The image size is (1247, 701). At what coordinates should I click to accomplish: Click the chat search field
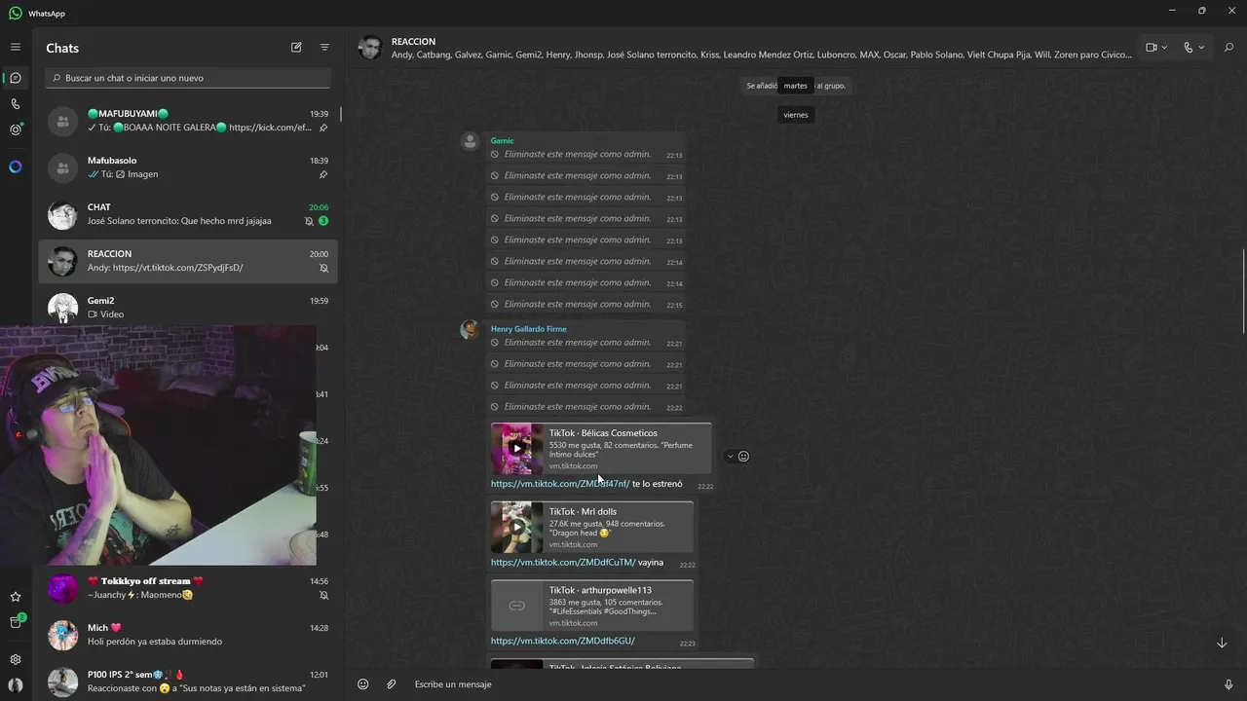click(189, 78)
